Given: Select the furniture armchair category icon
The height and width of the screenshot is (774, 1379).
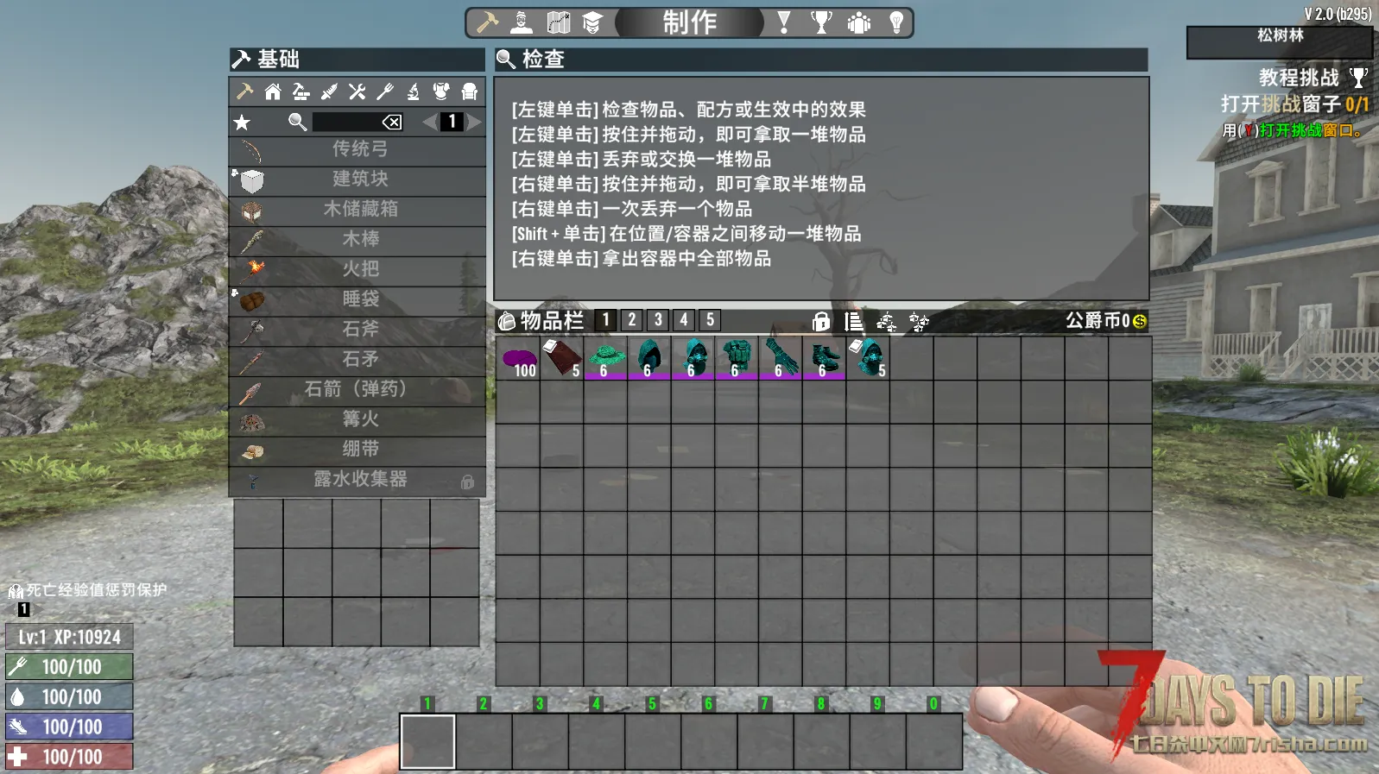Looking at the screenshot, I should pyautogui.click(x=469, y=91).
